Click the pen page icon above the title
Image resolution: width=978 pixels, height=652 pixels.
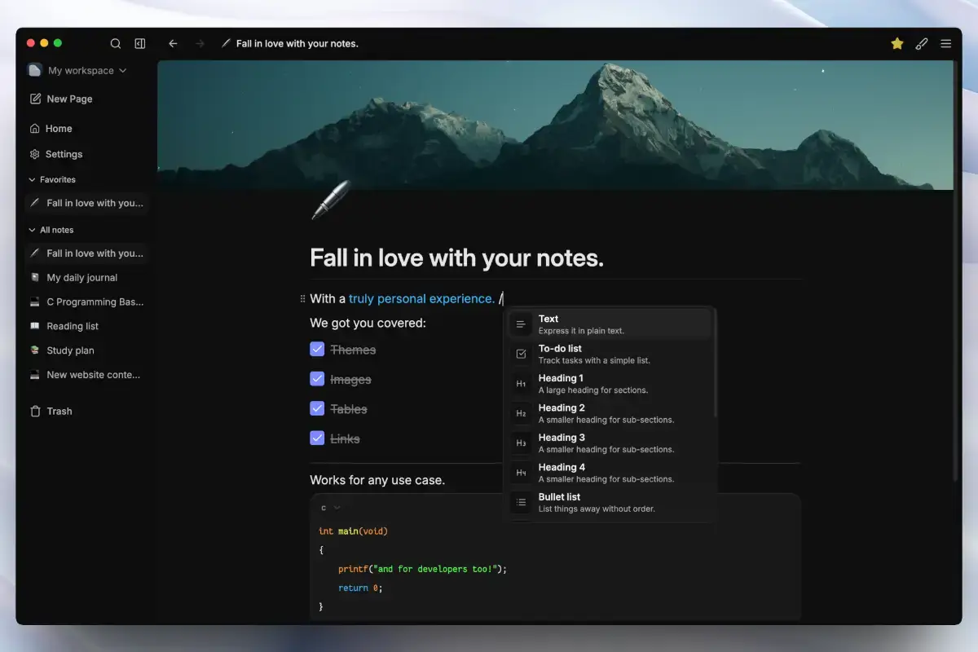(x=330, y=200)
